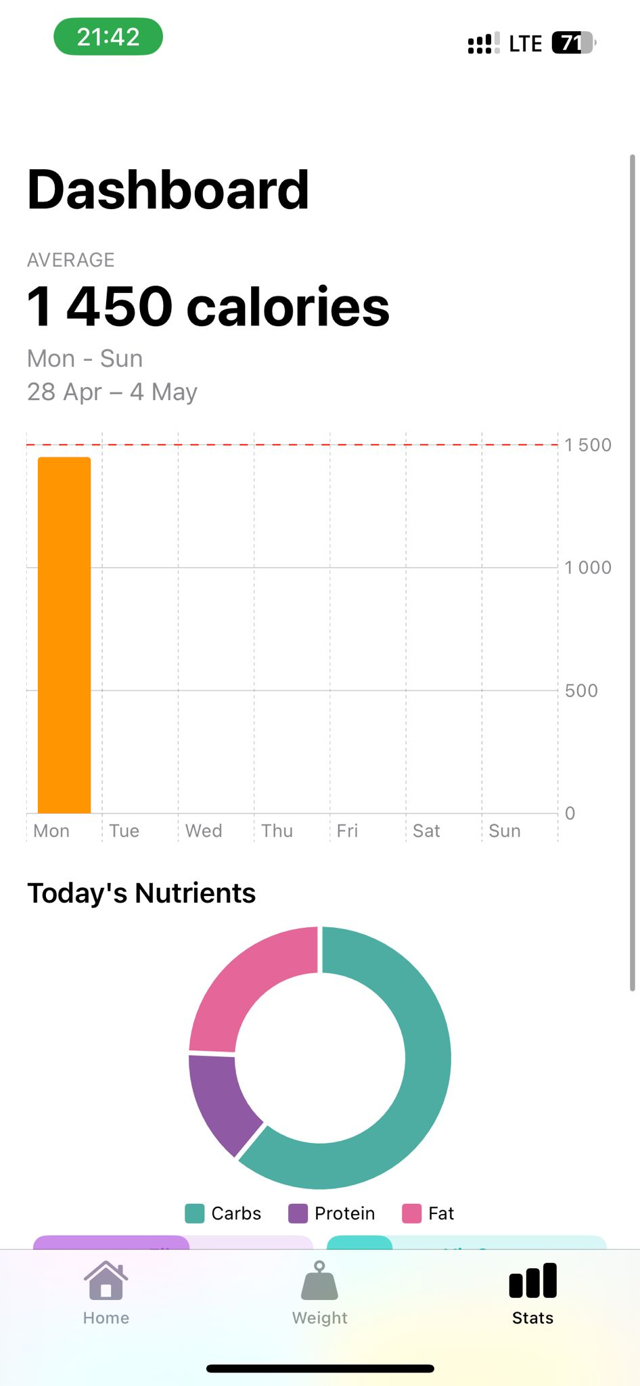The image size is (640, 1386).
Task: Tap the teal progress card below the legend
Action: [466, 1243]
